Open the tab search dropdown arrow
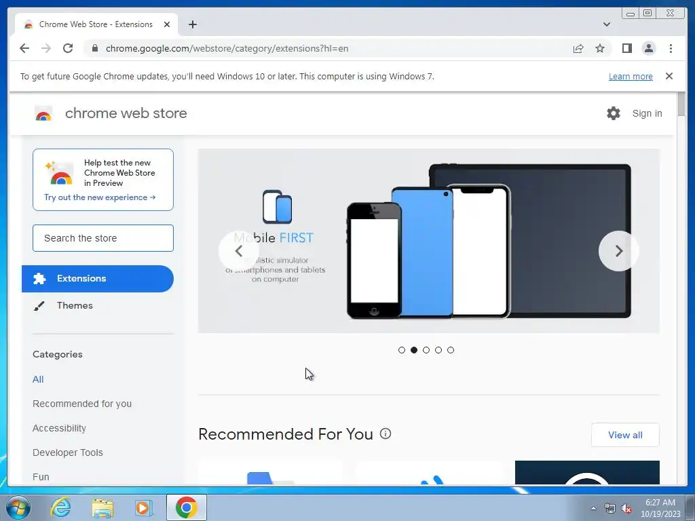Image resolution: width=695 pixels, height=521 pixels. [x=607, y=24]
